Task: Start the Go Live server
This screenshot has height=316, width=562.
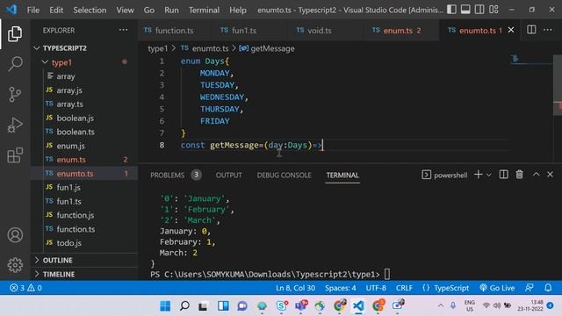Action: [497, 288]
